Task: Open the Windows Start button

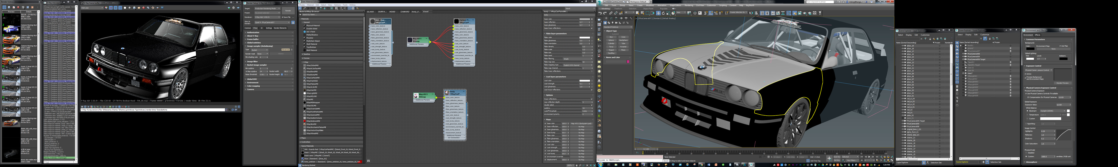Action: click(x=601, y=164)
